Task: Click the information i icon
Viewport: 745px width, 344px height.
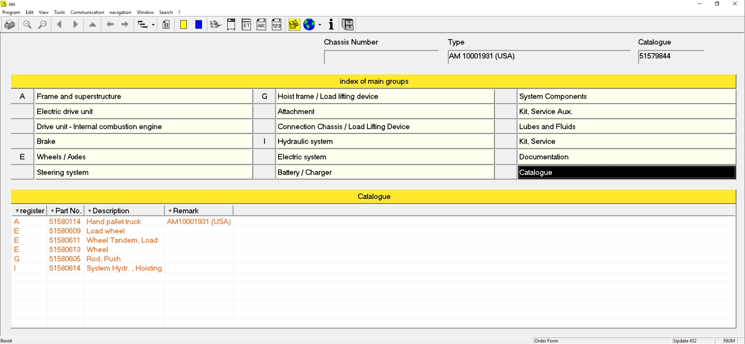Action: pos(331,25)
